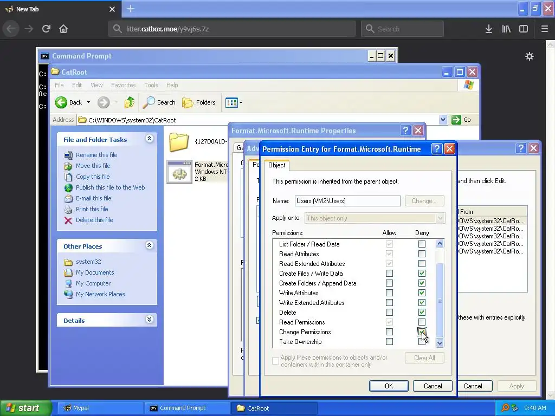
Task: Check Allow for Change Permissions
Action: 389,332
